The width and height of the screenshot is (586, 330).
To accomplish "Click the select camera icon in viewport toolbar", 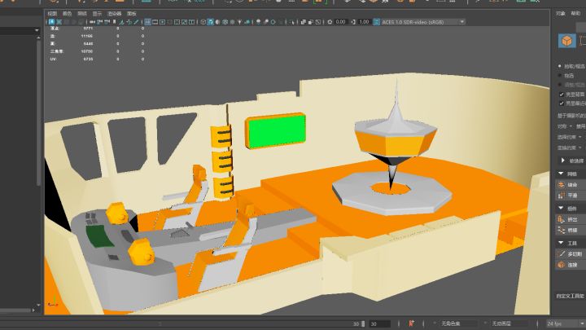I will (50, 22).
